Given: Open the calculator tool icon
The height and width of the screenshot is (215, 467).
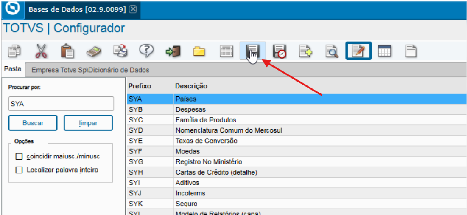Looking at the screenshot, I should [94, 51].
